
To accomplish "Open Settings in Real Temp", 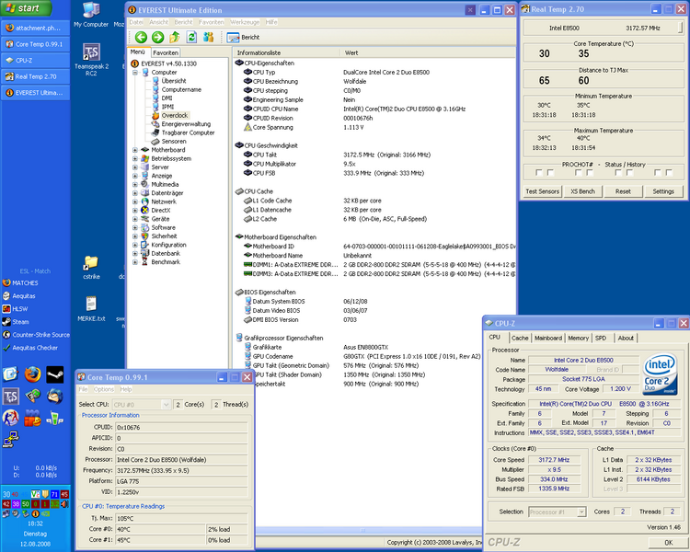I will 663,191.
